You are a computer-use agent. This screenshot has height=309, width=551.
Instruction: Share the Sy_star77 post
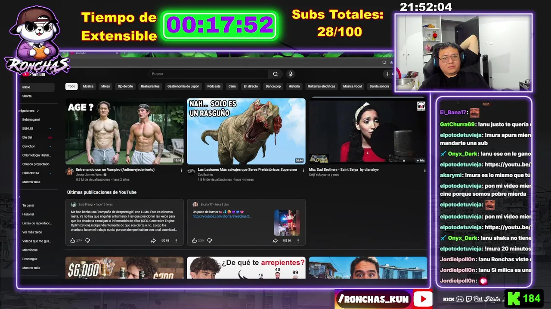pyautogui.click(x=275, y=241)
